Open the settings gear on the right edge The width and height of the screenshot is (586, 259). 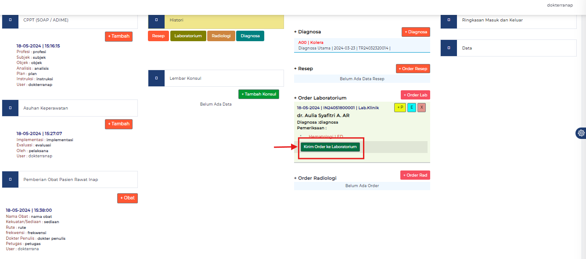(581, 133)
